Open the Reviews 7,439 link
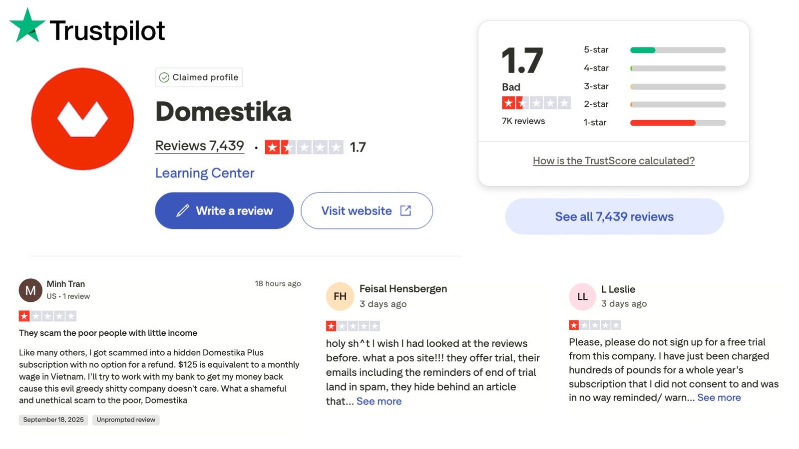The image size is (799, 449). coord(199,146)
